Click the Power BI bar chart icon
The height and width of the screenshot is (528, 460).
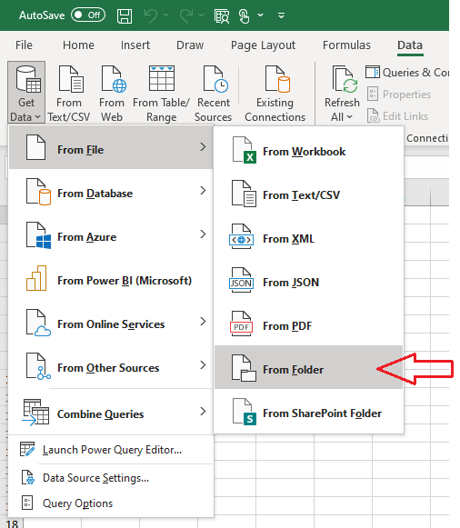click(x=36, y=278)
